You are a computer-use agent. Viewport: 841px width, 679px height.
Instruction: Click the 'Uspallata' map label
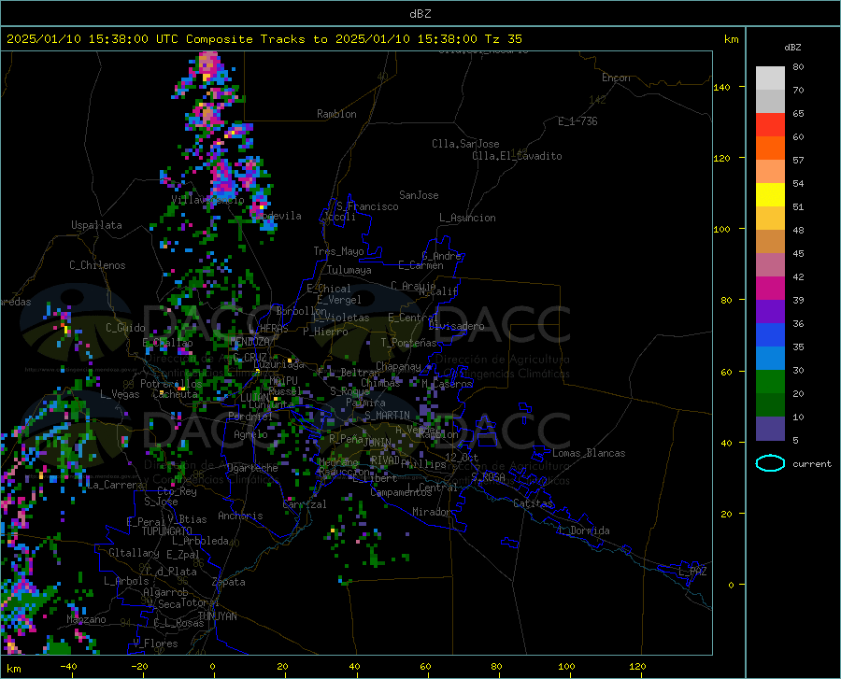[96, 226]
